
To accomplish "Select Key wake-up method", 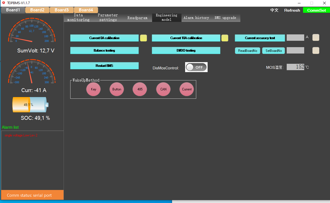I will click(x=94, y=89).
